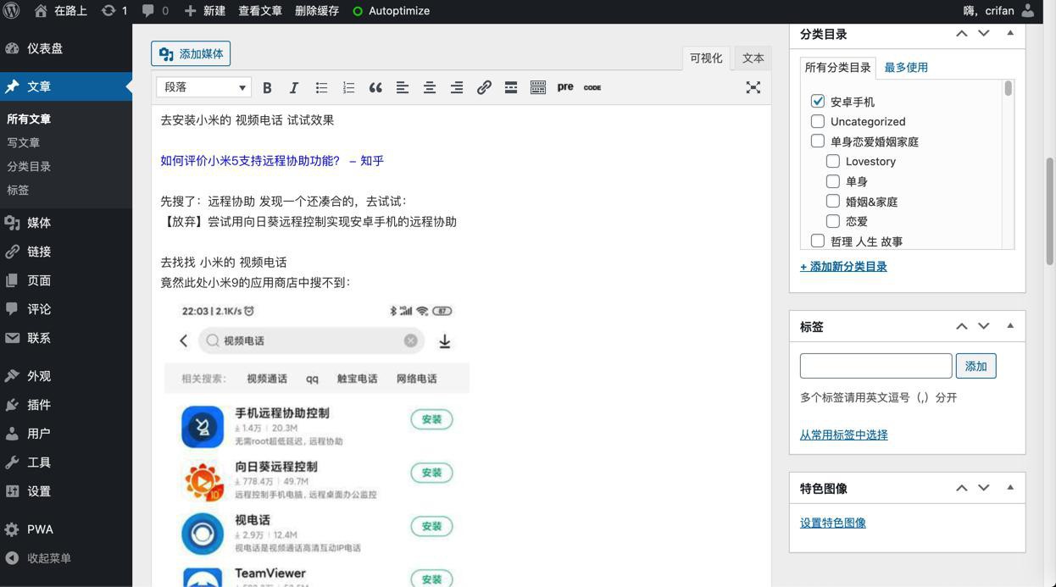Viewport: 1056px width, 587px height.
Task: Align text center
Action: (430, 87)
